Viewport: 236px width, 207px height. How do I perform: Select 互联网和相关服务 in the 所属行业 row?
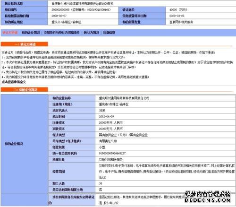tap(111, 160)
